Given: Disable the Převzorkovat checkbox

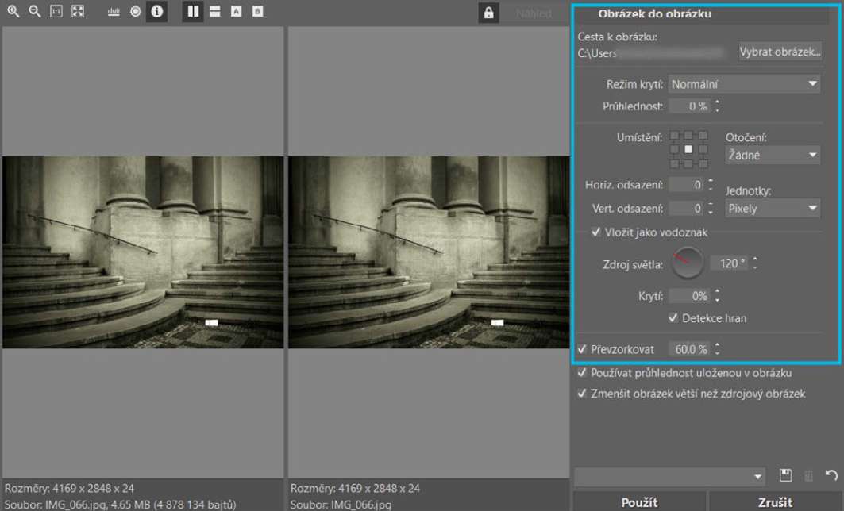Looking at the screenshot, I should pyautogui.click(x=582, y=349).
